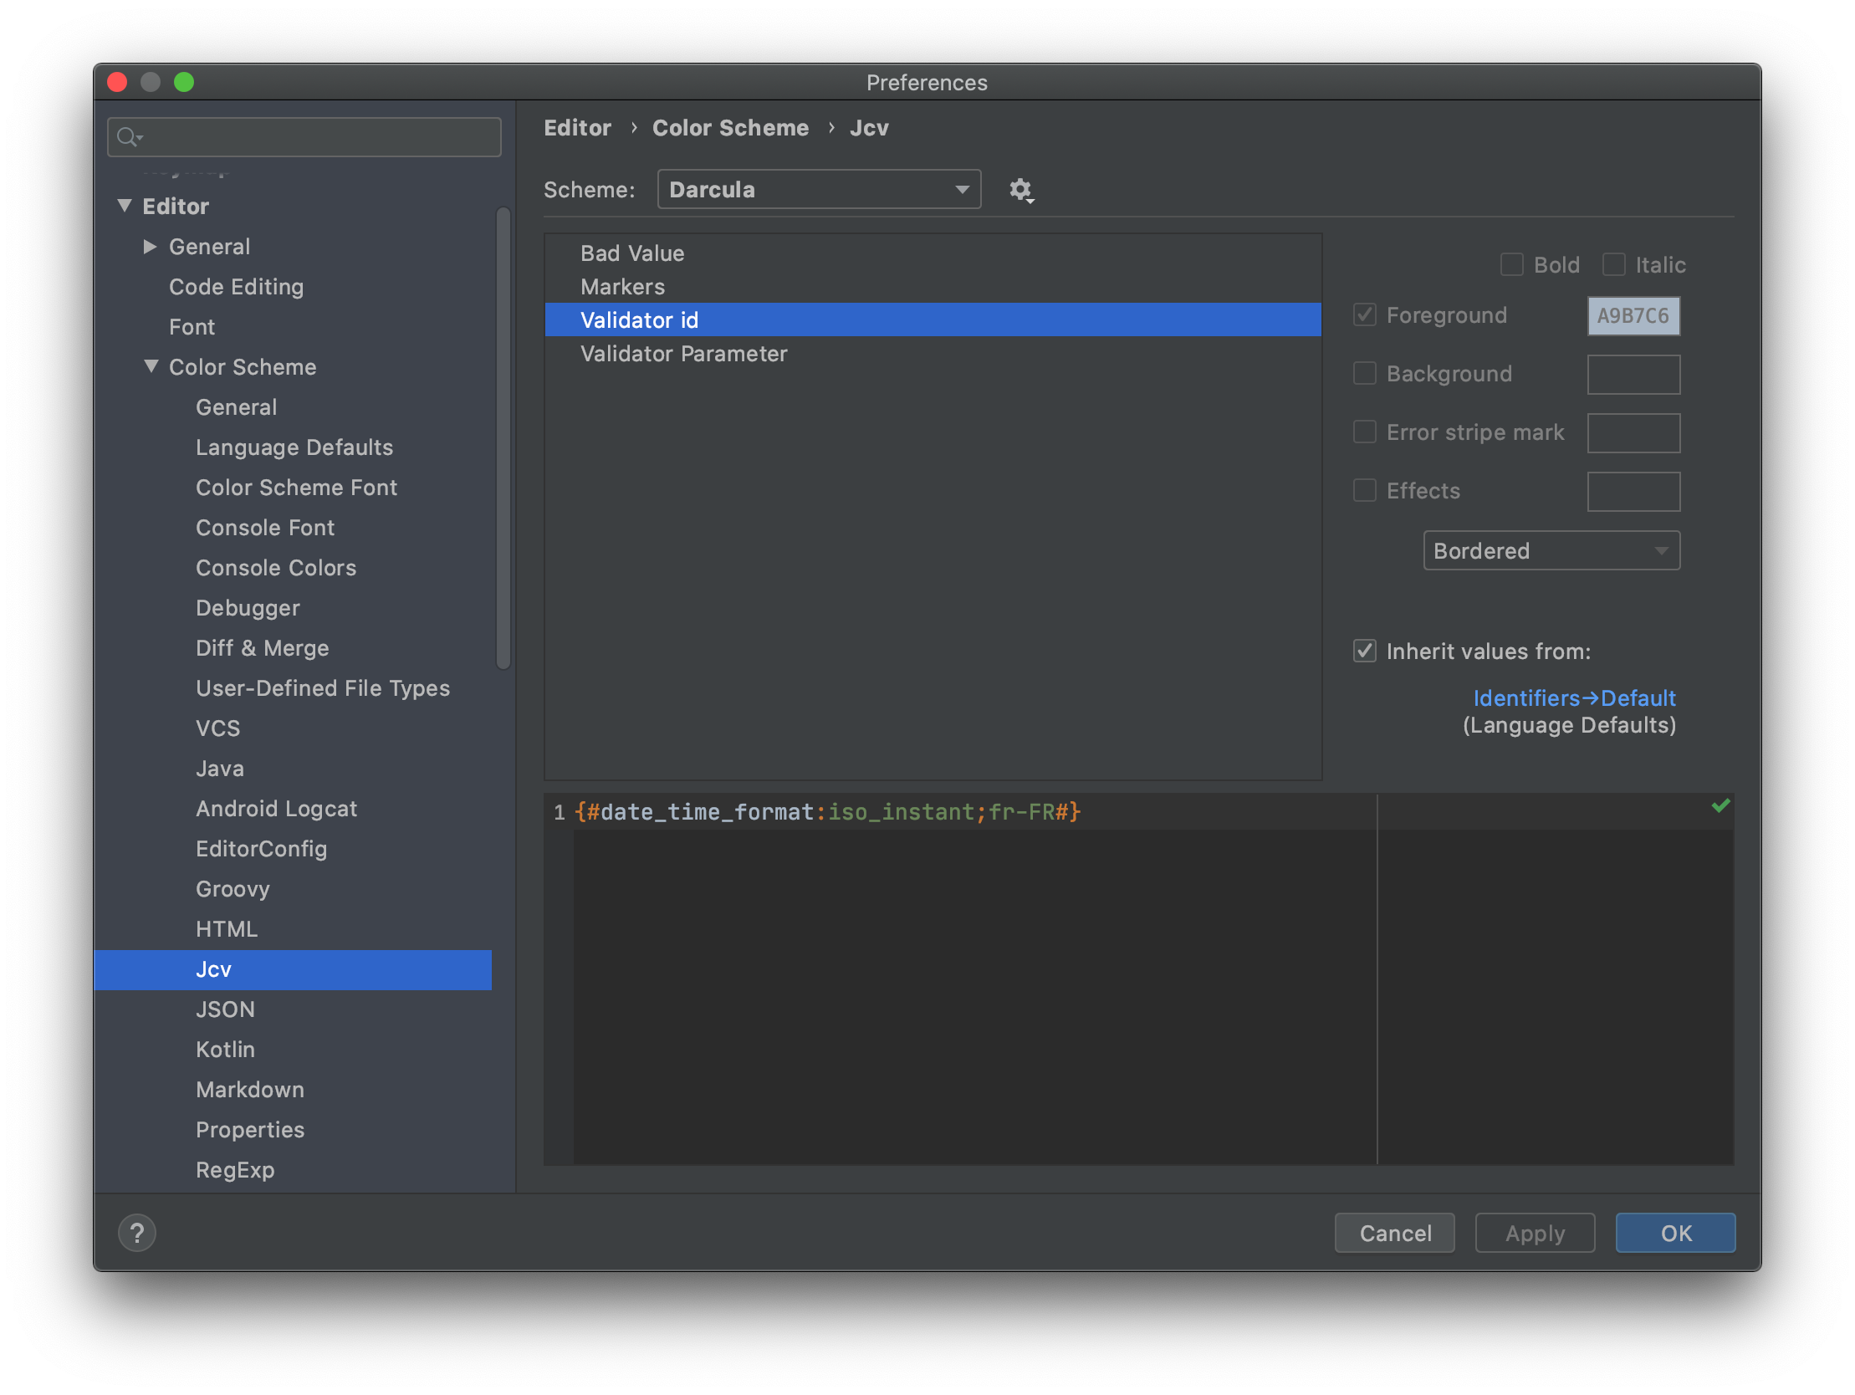Toggle the Foreground color checkbox
Viewport: 1855px width, 1395px height.
(1364, 315)
